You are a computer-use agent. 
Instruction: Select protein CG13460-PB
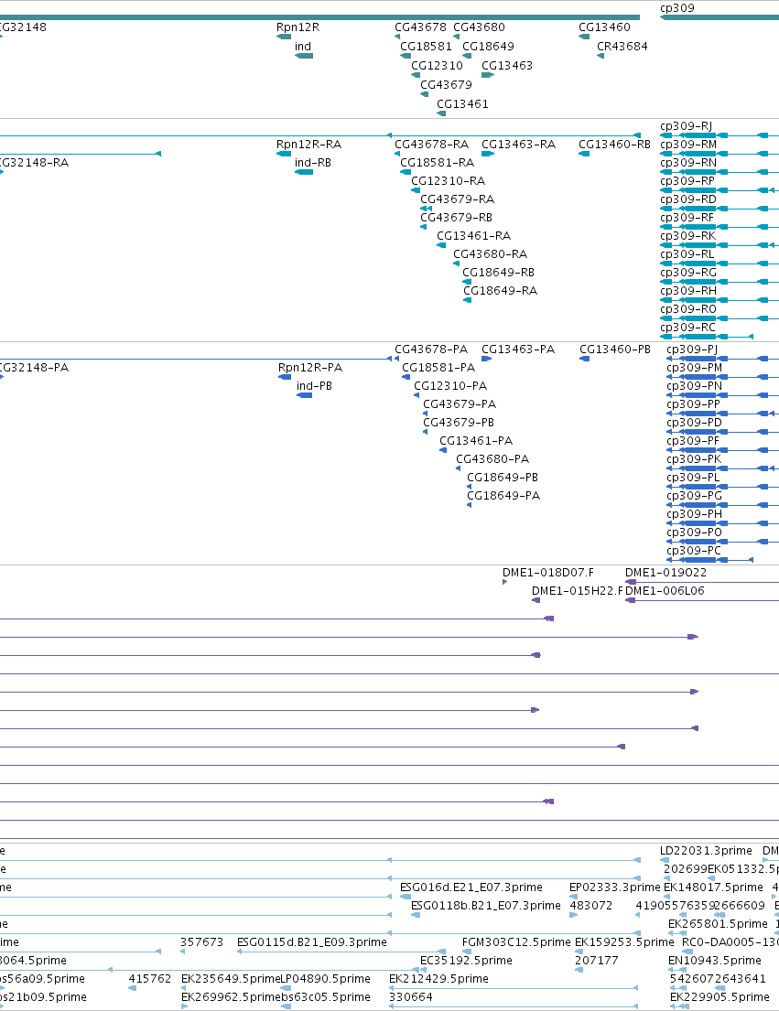(615, 350)
